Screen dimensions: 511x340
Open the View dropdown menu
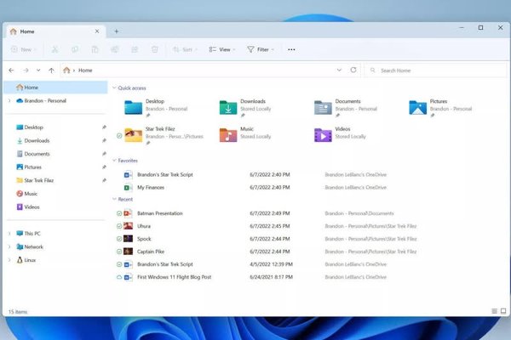coord(222,49)
